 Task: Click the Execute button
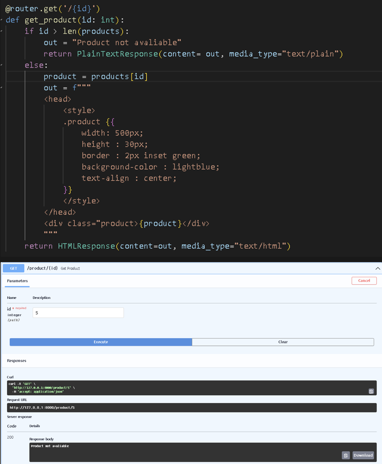click(x=101, y=342)
